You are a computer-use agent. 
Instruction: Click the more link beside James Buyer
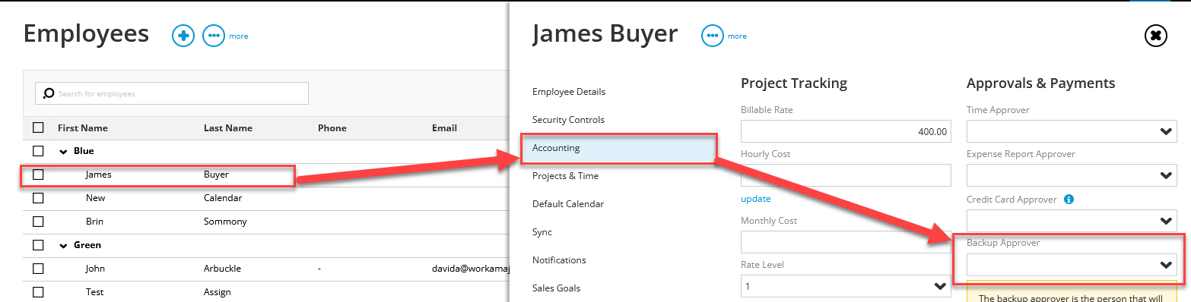click(x=737, y=36)
